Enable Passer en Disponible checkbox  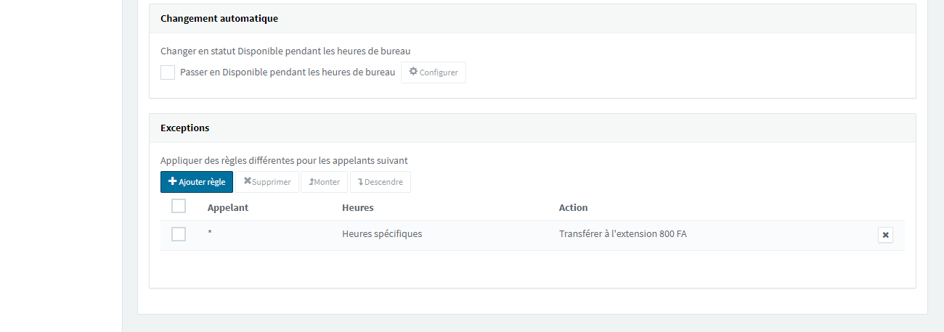[168, 72]
